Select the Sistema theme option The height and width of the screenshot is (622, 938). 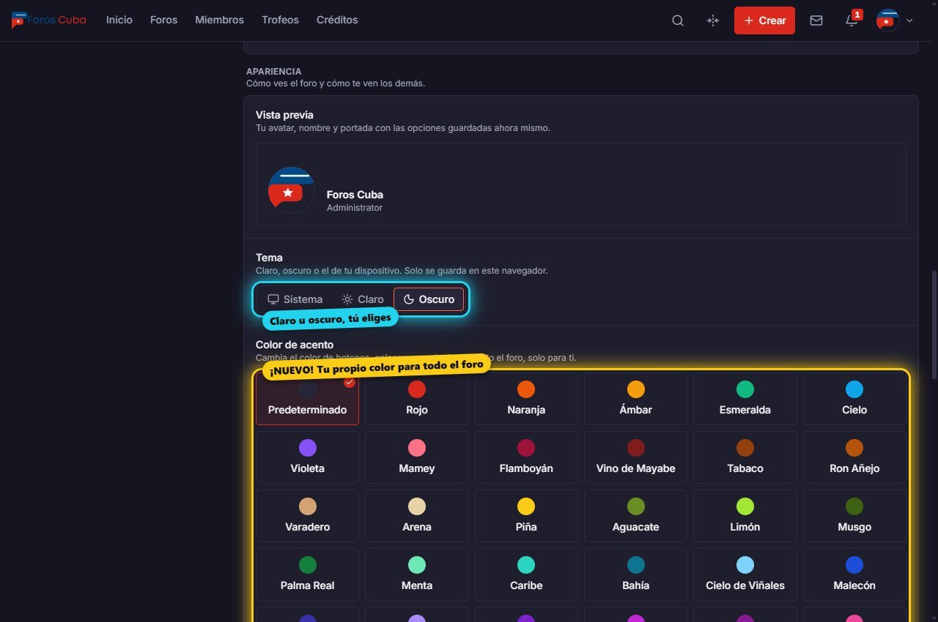pyautogui.click(x=295, y=299)
